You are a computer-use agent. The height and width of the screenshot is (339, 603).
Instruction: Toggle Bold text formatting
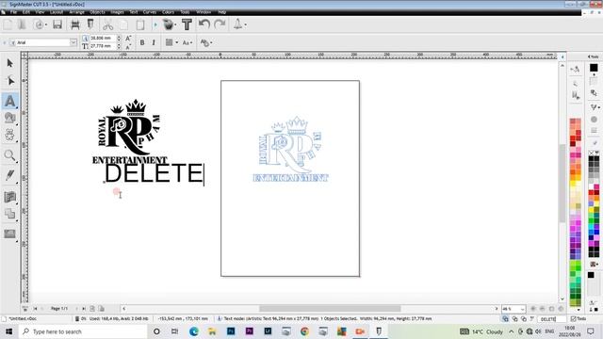click(x=142, y=42)
